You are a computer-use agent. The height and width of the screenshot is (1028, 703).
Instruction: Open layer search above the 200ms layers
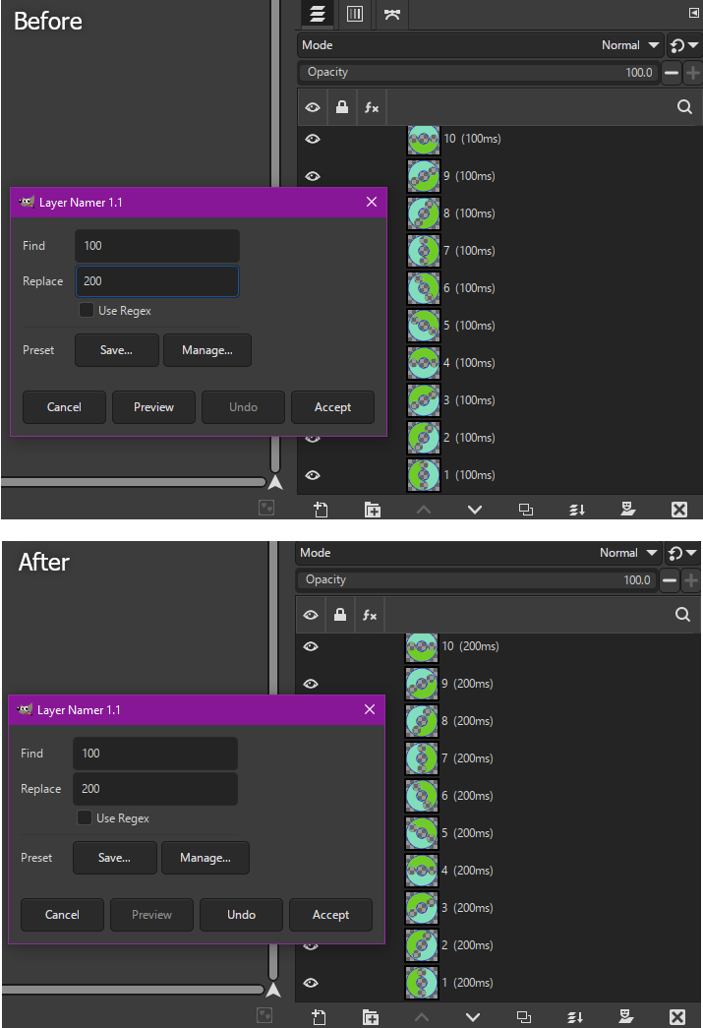tap(682, 614)
